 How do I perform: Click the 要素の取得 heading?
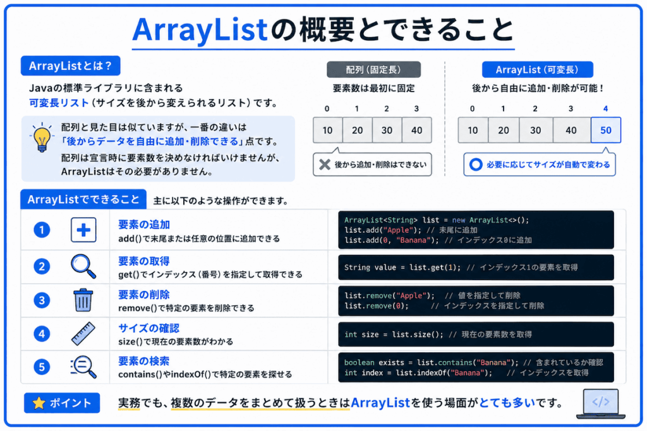[x=144, y=261]
